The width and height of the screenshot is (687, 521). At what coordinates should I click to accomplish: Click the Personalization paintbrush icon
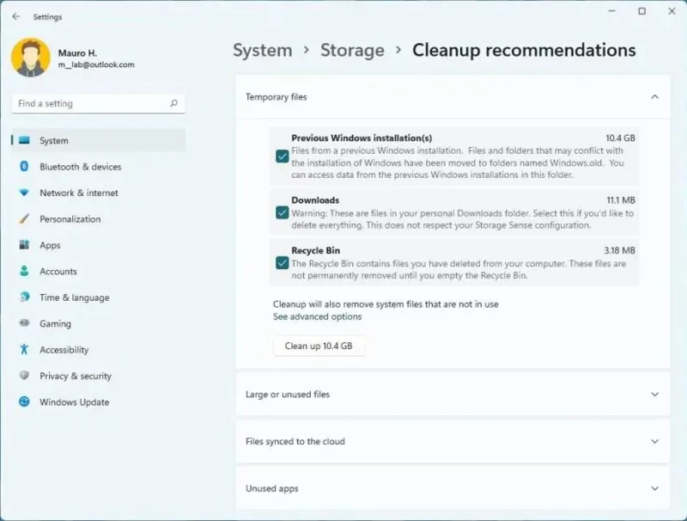25,218
